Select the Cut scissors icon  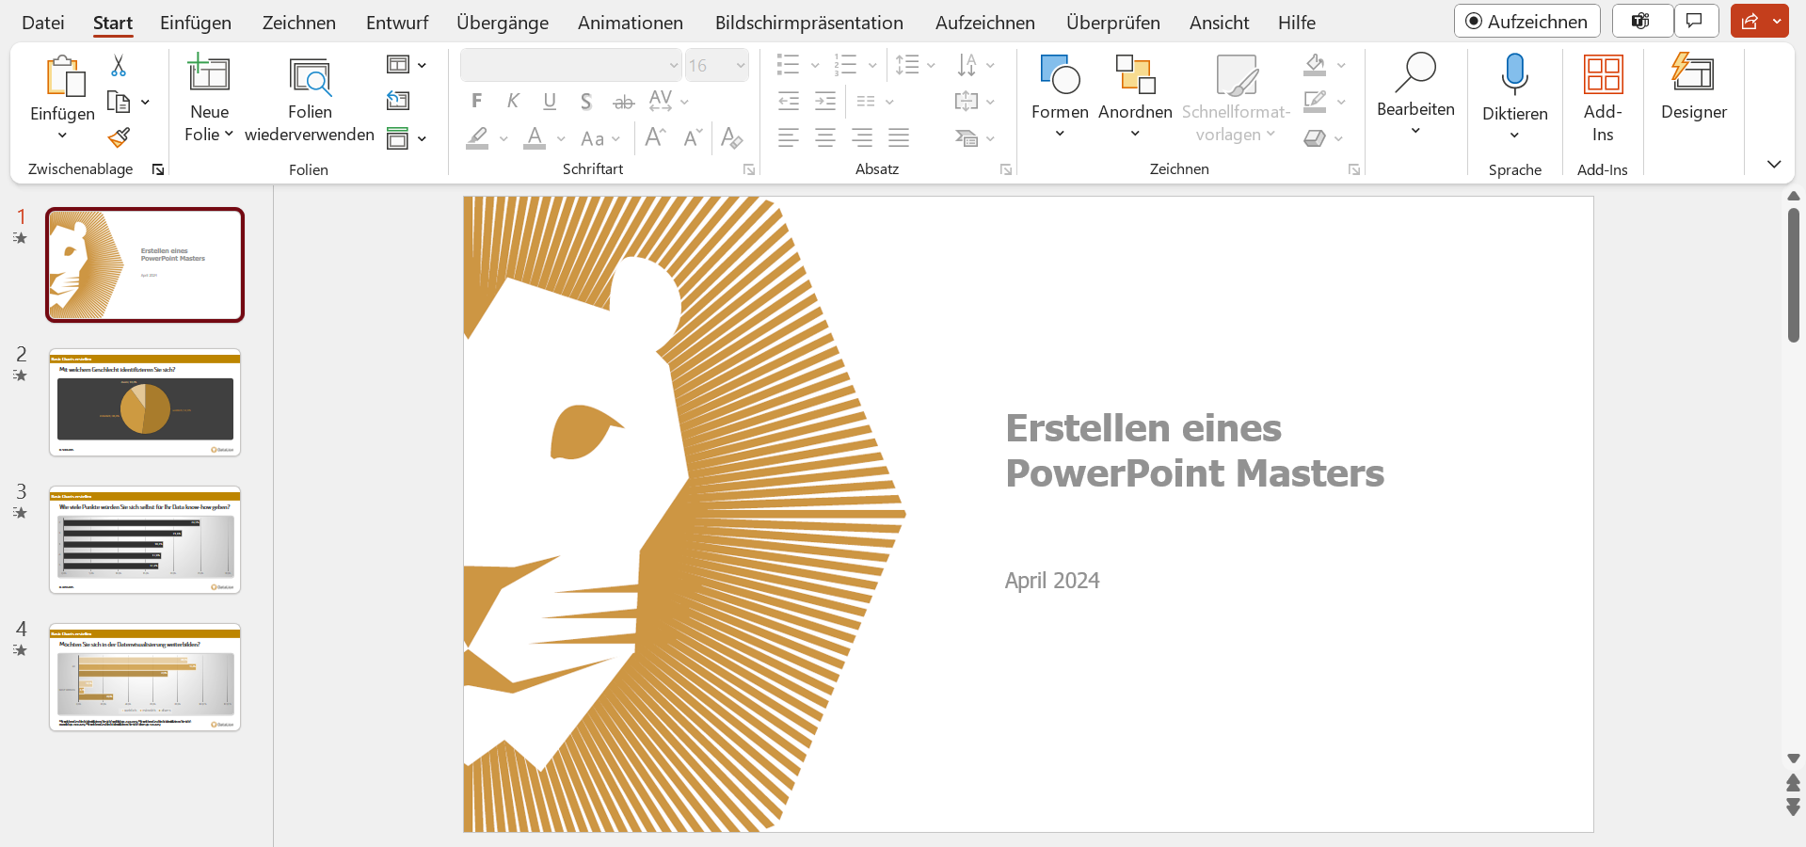pos(119,65)
